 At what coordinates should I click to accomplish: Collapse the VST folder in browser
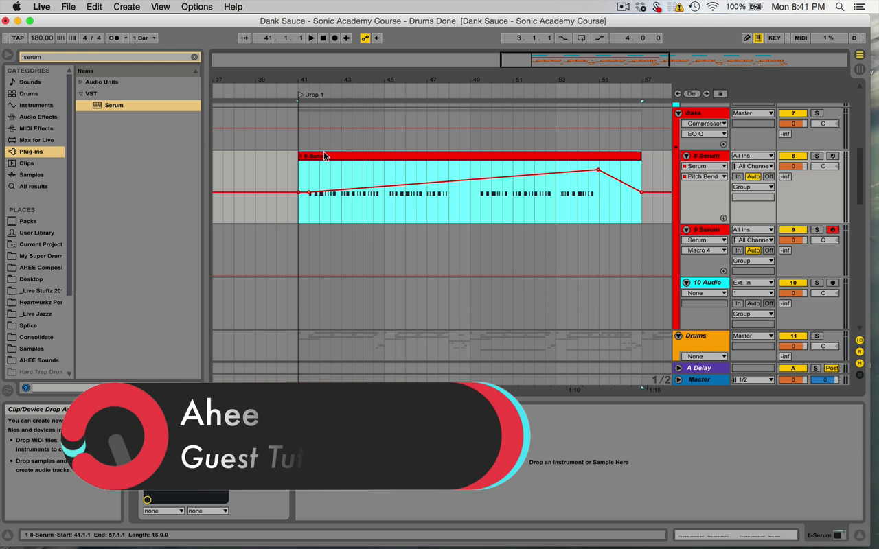tap(80, 94)
